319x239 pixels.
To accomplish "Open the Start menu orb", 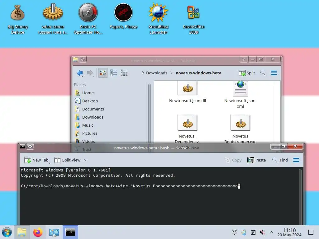I will pos(7,232).
